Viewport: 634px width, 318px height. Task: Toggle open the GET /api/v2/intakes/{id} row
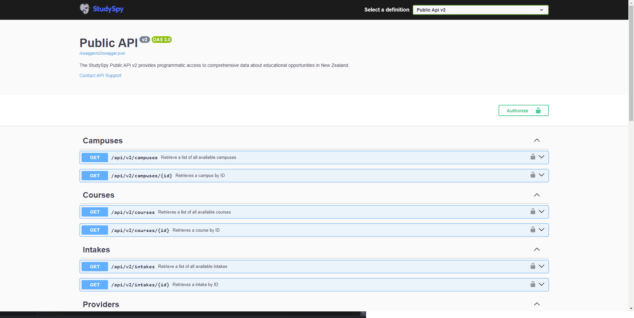click(541, 284)
